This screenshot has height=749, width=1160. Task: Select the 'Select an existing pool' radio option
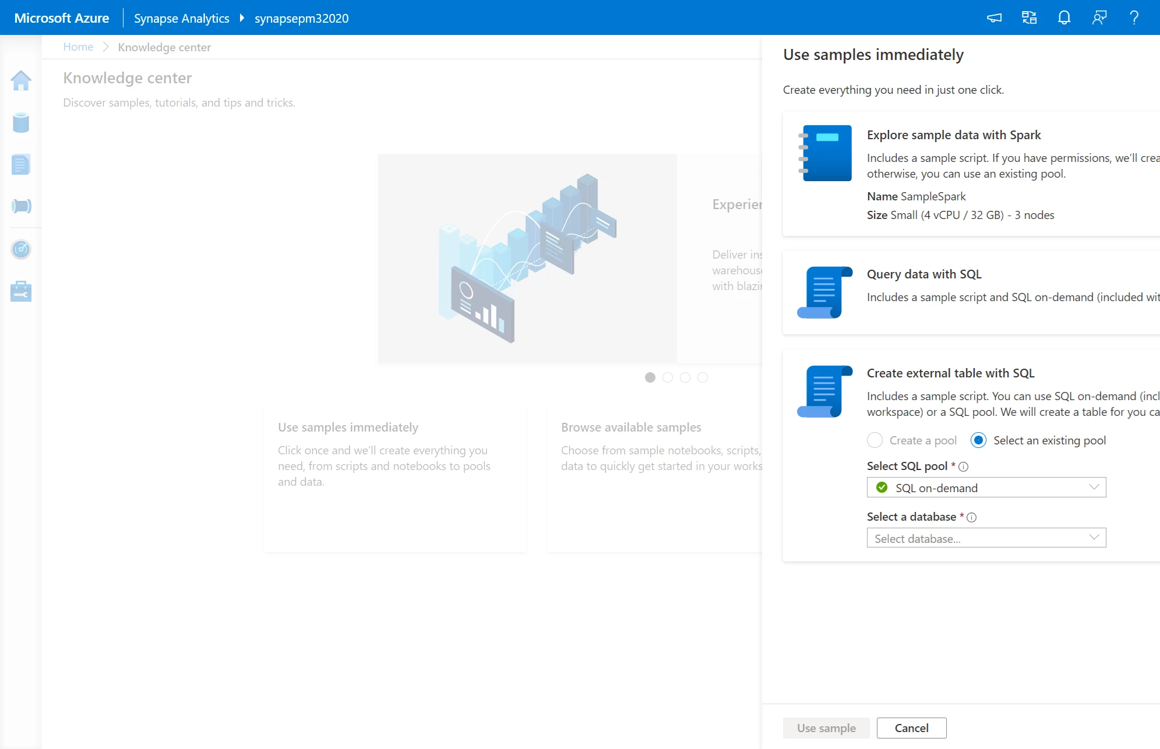coord(979,440)
